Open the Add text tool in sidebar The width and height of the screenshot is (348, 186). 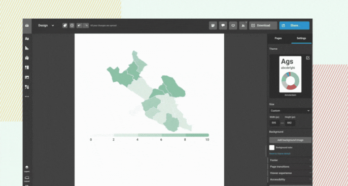[27, 39]
